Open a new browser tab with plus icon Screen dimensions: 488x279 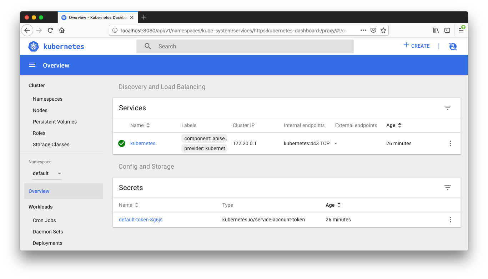click(144, 17)
